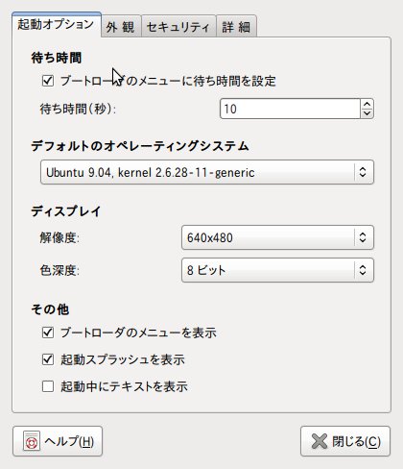Image resolution: width=403 pixels, height=469 pixels.
Task: Go to the 詳細 tab
Action: tap(236, 27)
